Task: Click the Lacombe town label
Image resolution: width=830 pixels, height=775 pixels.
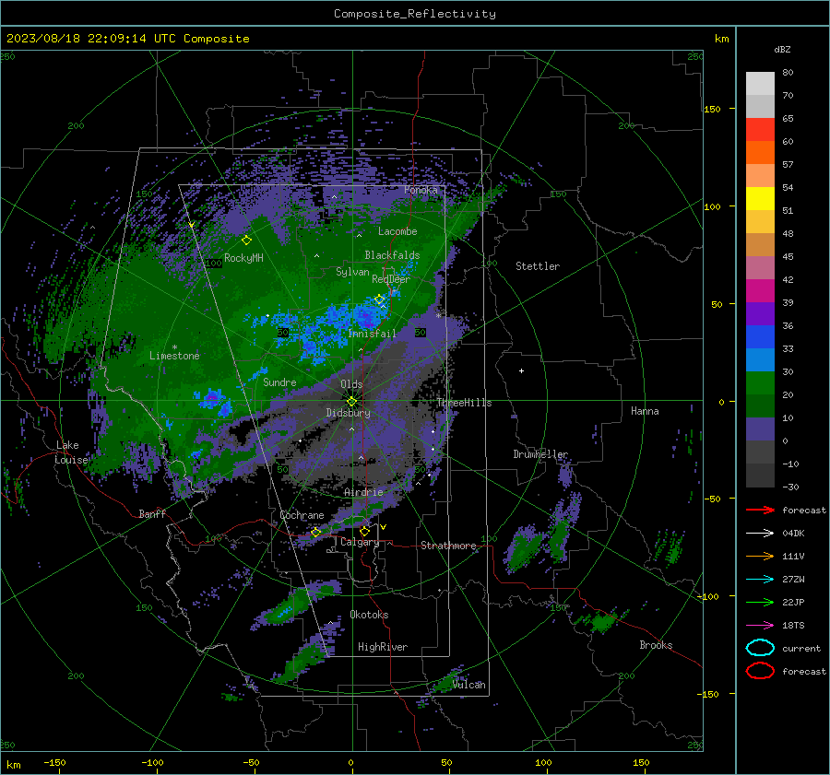Action: point(397,231)
